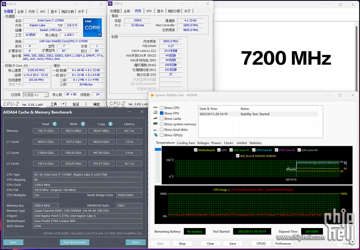The image size is (360, 250).
Task: Click Save in AIDA64 Cache & Memory Benchmark
Action: tap(13, 242)
